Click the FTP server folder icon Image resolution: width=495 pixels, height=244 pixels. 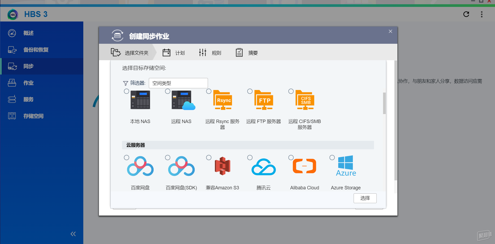[x=264, y=100]
